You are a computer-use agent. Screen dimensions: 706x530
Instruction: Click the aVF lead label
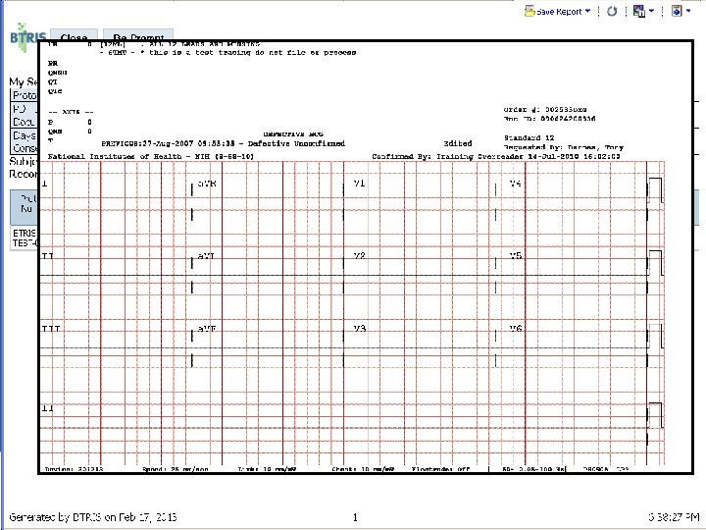click(207, 329)
